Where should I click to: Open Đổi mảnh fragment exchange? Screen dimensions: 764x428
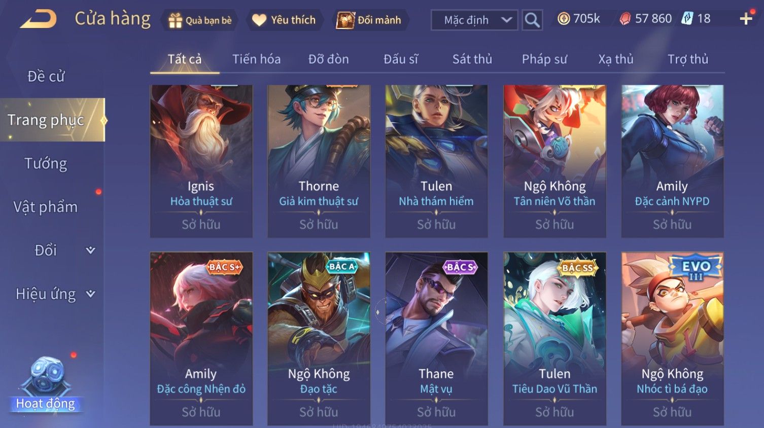tap(369, 20)
